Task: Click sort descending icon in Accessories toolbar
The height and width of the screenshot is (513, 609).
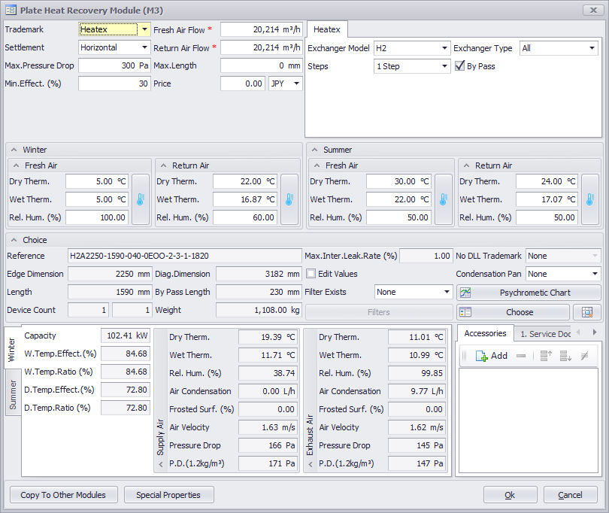Action: [565, 356]
